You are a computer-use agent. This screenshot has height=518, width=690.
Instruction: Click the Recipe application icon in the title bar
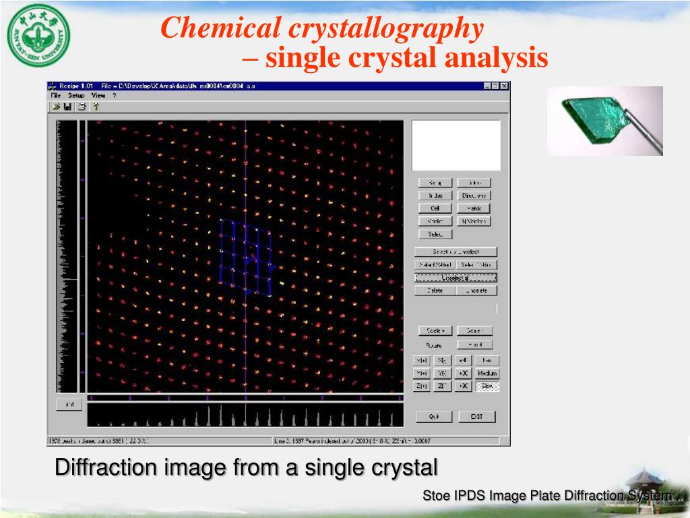[53, 86]
